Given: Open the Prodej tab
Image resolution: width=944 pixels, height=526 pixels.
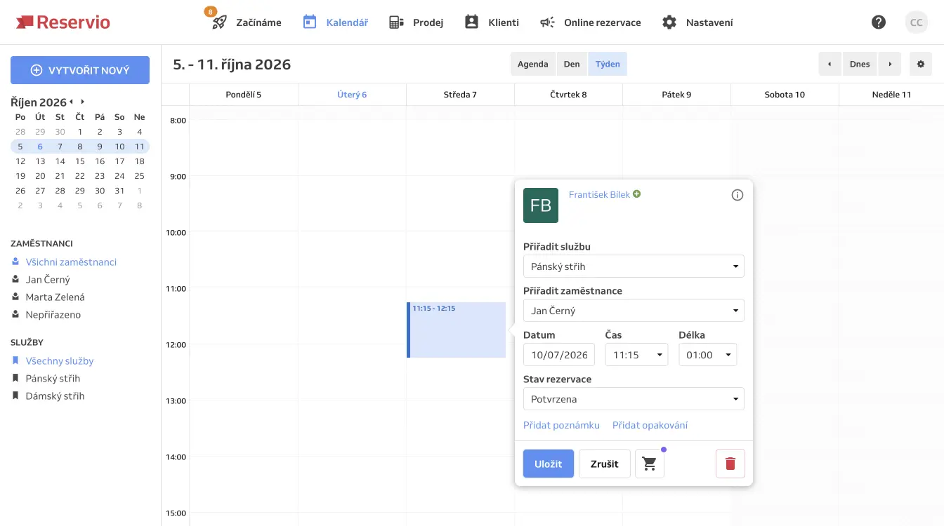Looking at the screenshot, I should [x=416, y=22].
